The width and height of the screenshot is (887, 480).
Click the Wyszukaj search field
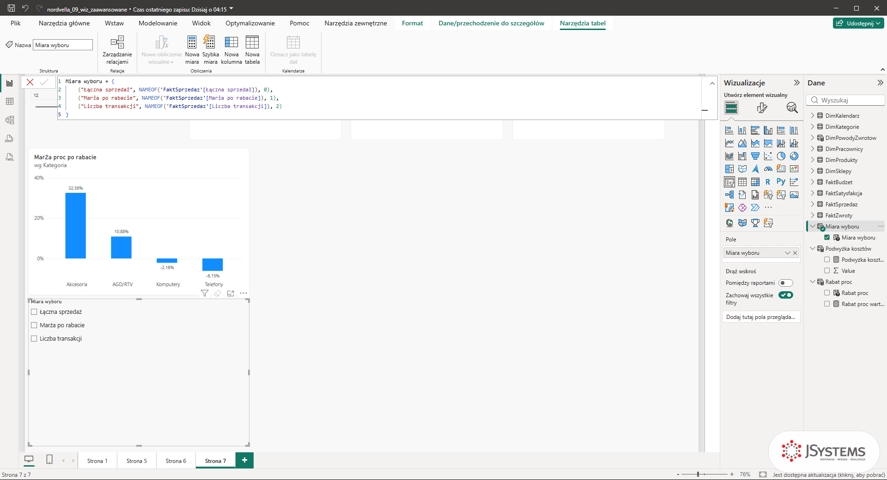pyautogui.click(x=845, y=100)
